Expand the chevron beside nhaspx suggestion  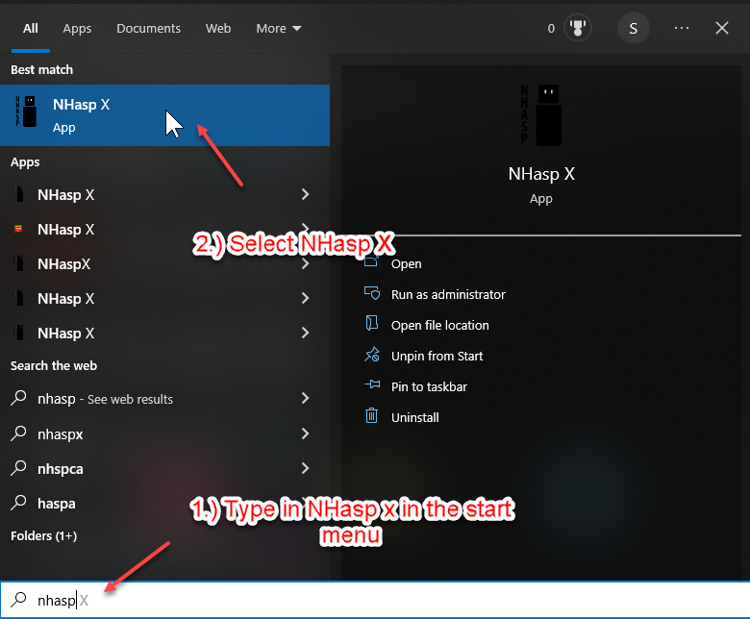pyautogui.click(x=305, y=433)
